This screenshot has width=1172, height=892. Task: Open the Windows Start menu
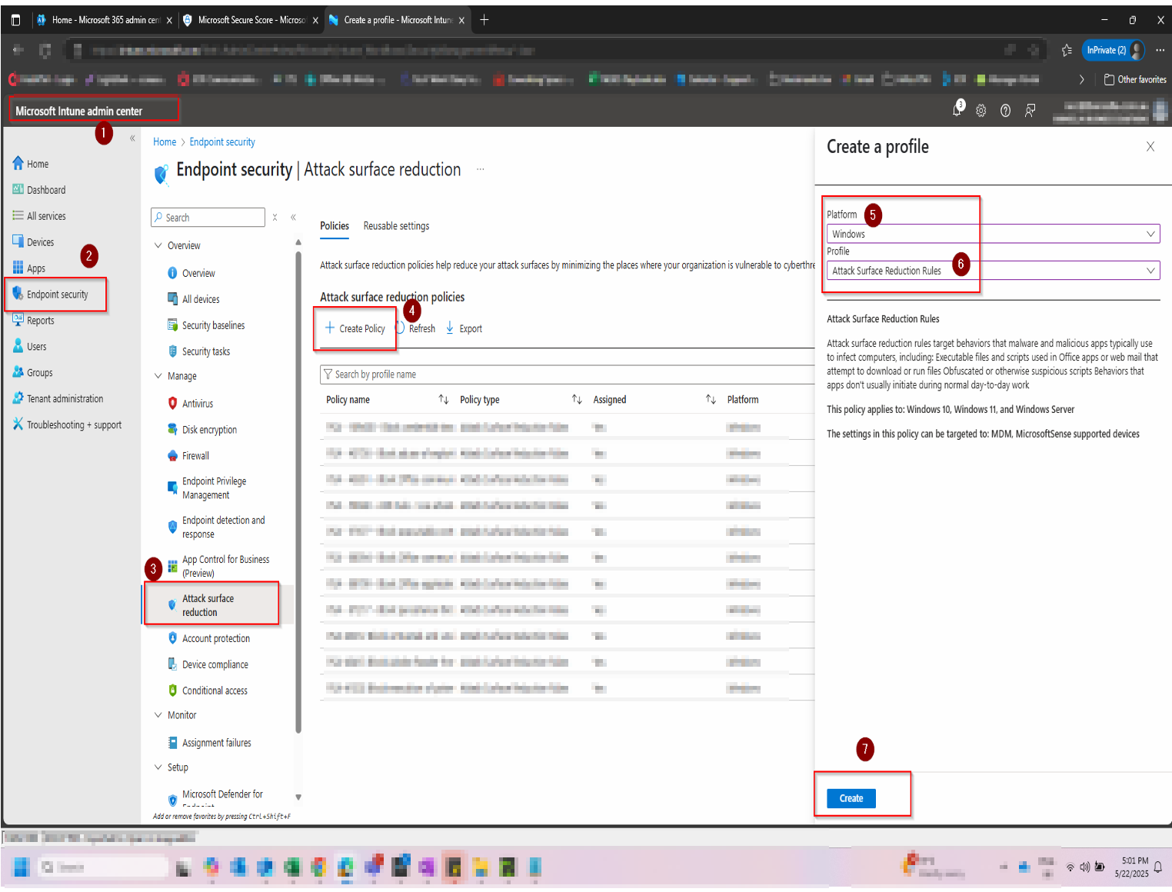click(x=22, y=867)
